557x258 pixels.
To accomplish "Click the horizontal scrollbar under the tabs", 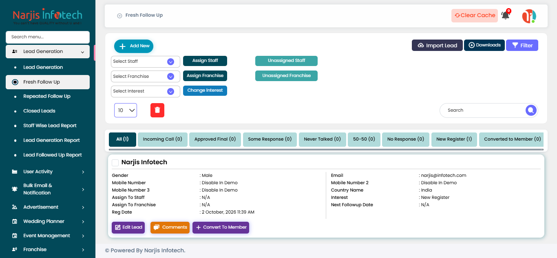I will tap(326, 150).
